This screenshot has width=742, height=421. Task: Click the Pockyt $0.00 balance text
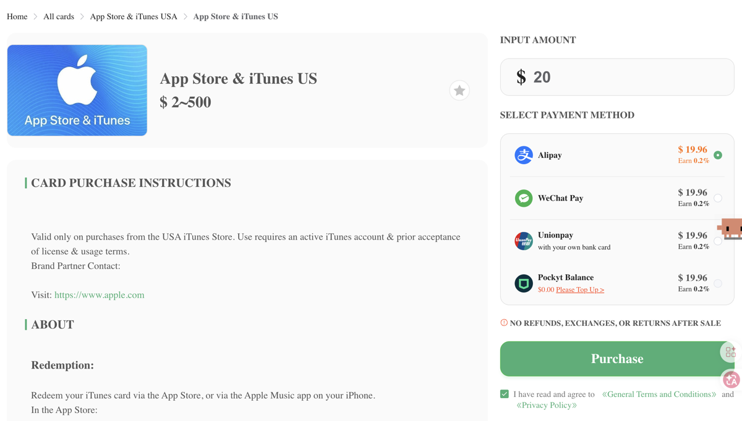coord(546,290)
